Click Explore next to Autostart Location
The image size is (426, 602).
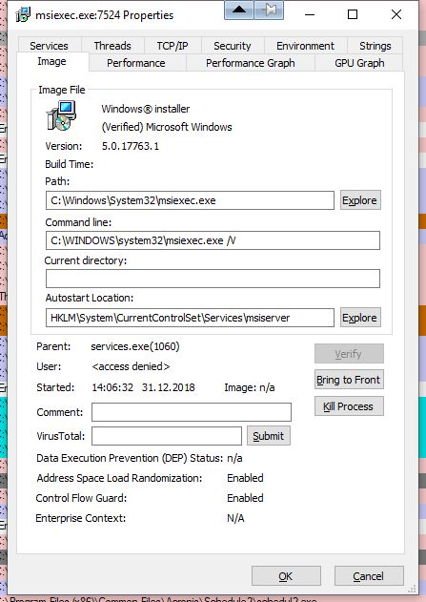[x=360, y=318]
